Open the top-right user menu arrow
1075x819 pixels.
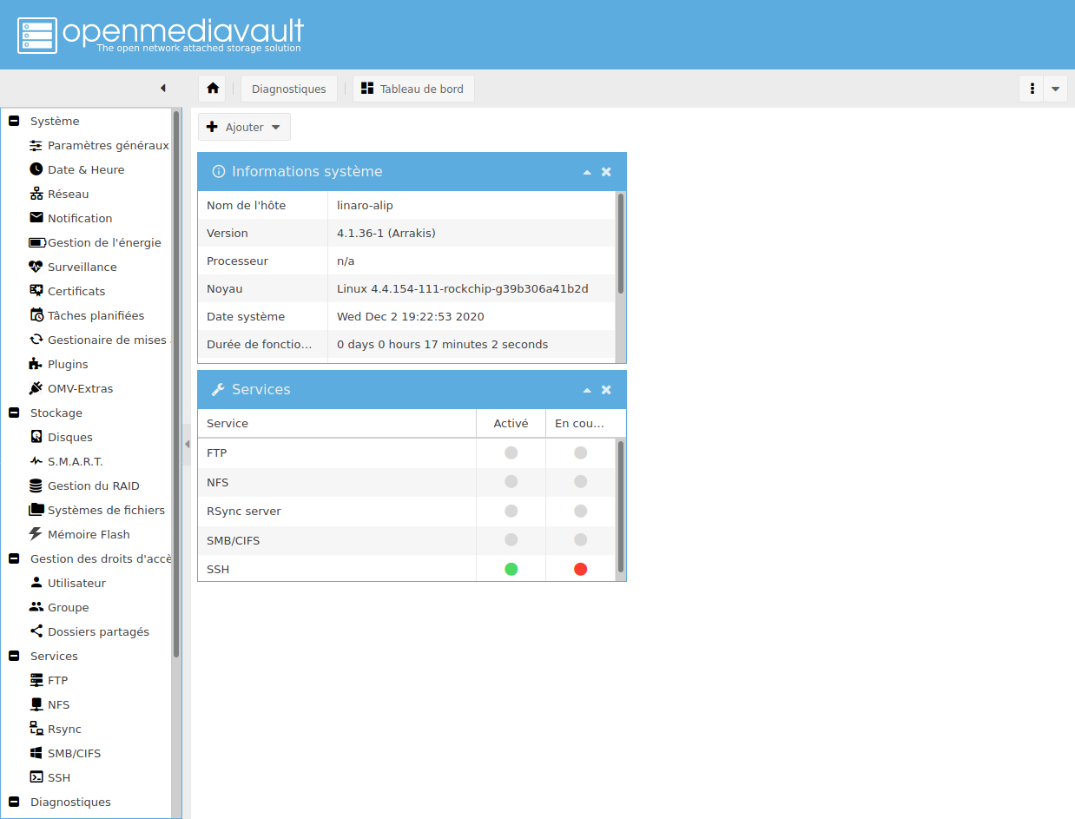1055,89
